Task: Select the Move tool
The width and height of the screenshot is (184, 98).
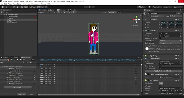Action: [x=7, y=7]
